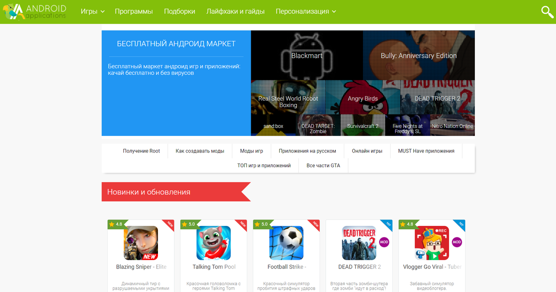
Task: Go to ТОП игр и приложений link
Action: [264, 165]
